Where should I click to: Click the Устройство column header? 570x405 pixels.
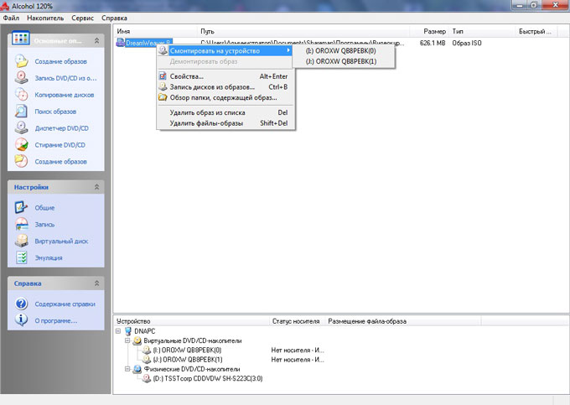pos(191,321)
